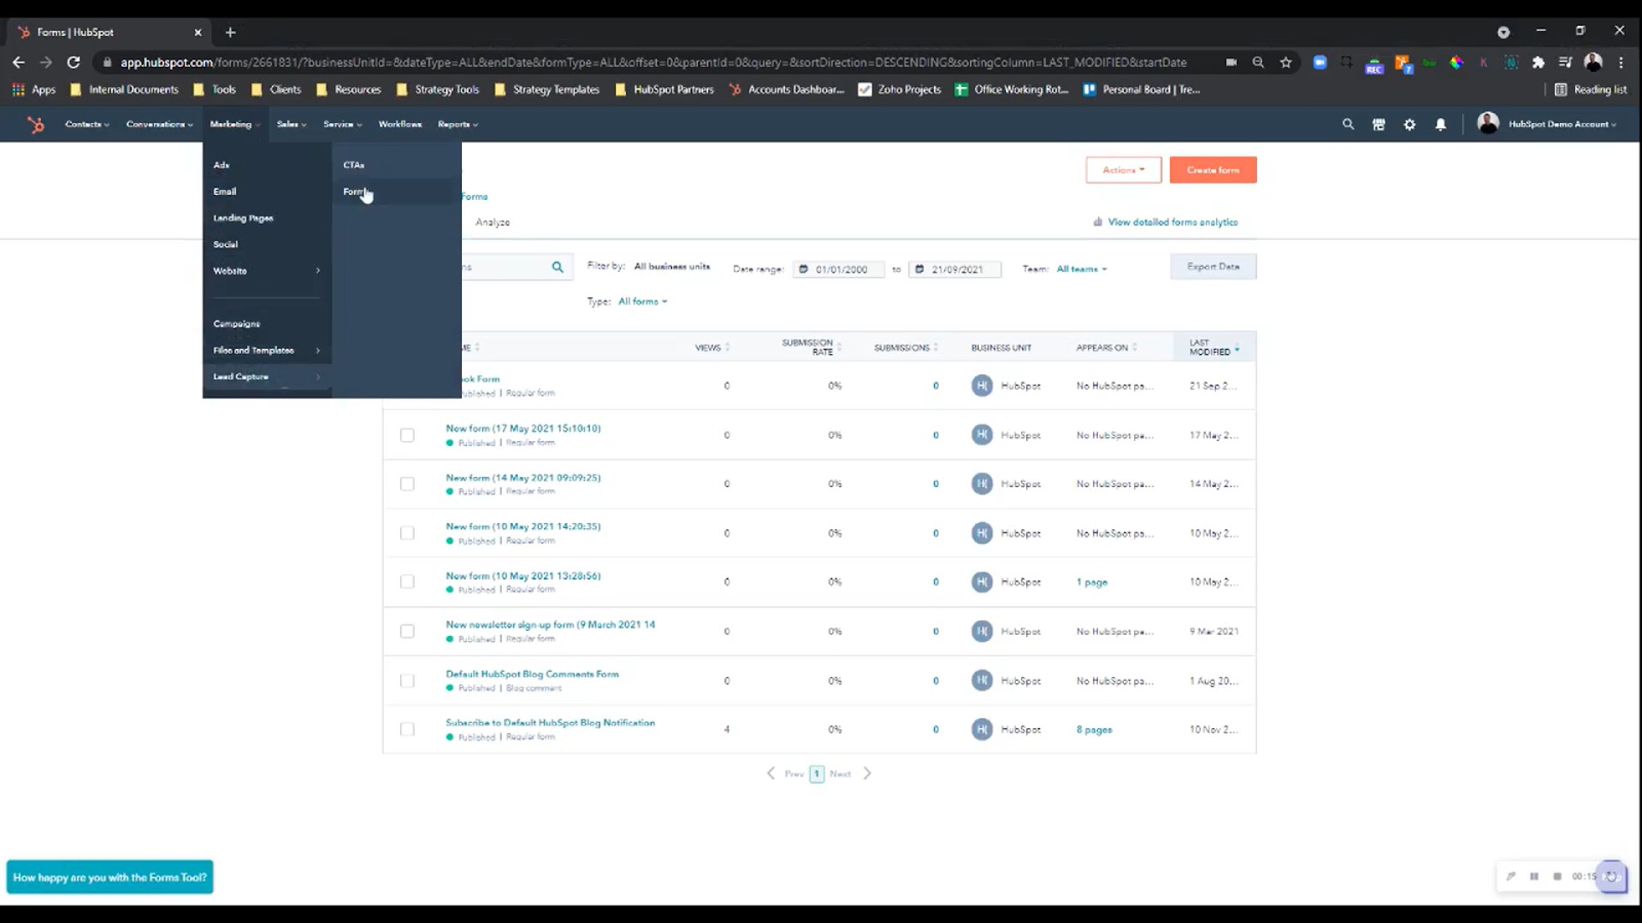The width and height of the screenshot is (1642, 923).
Task: Open the HubSpot Marketplace icon
Action: [x=1379, y=124]
